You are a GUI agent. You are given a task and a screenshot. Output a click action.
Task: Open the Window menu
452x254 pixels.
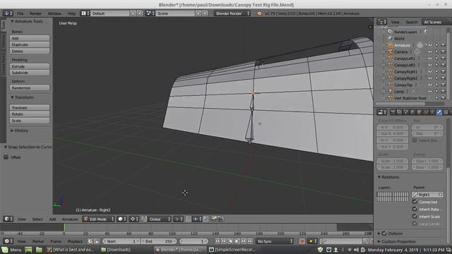(54, 13)
